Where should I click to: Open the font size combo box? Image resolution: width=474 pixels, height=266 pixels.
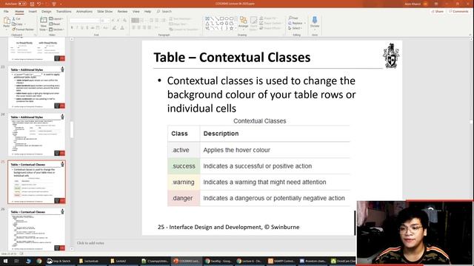click(105, 20)
